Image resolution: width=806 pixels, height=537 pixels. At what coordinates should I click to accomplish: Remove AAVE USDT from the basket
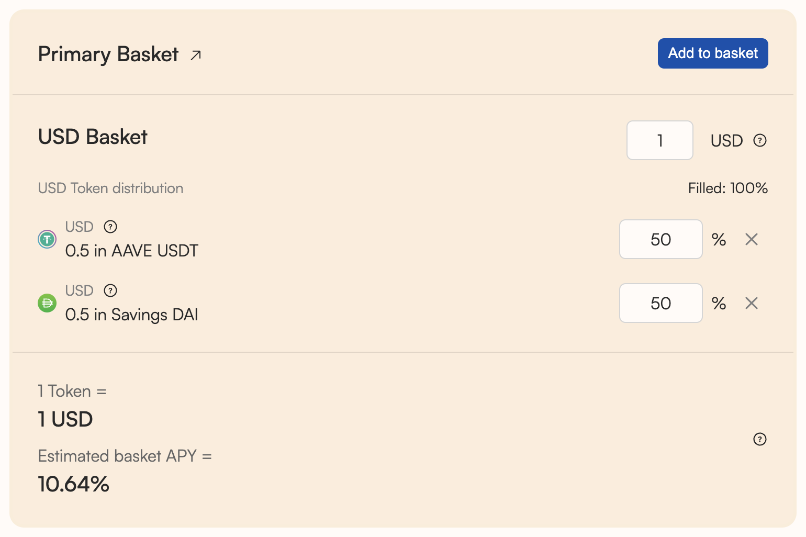point(751,239)
